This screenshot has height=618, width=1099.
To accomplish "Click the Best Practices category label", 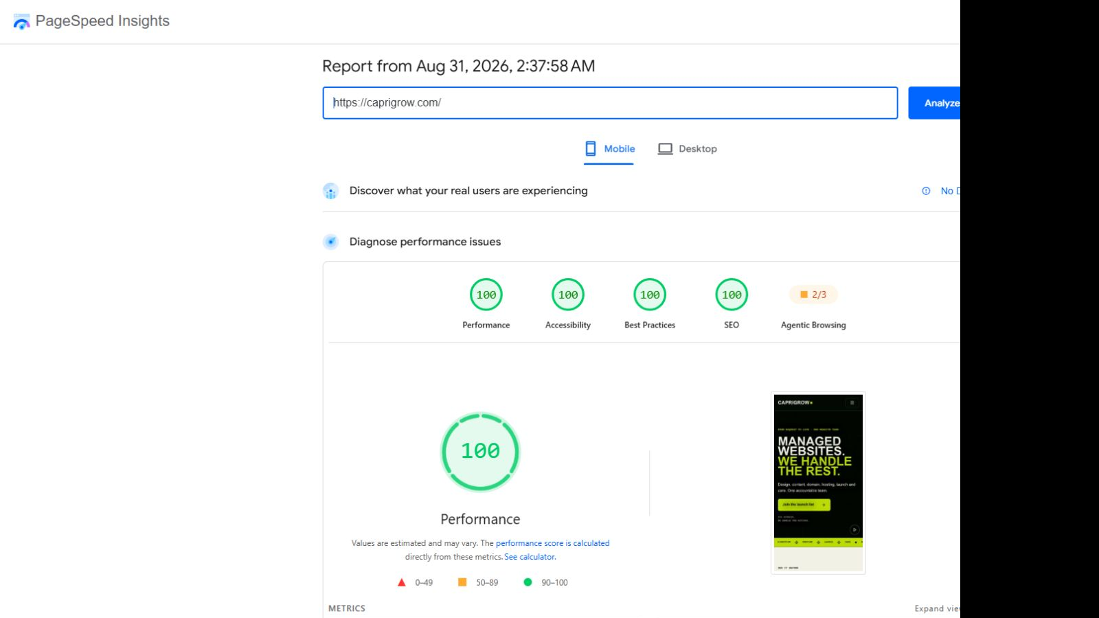I will (x=650, y=325).
